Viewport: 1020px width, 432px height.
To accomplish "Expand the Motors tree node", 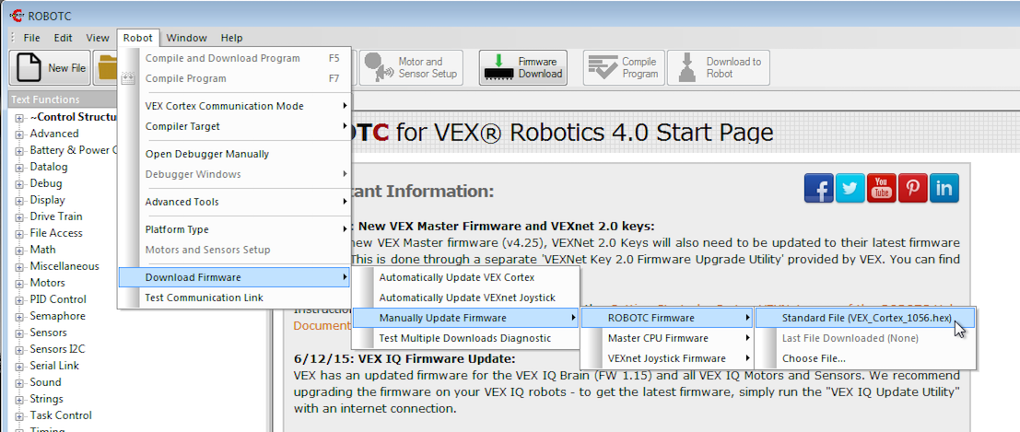I will coord(19,283).
